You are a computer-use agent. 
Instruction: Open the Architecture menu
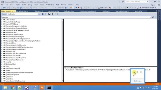(50, 5)
